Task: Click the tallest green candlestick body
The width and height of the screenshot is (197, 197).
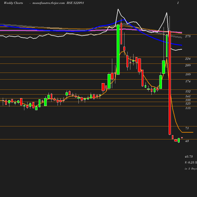Action: click(118, 50)
